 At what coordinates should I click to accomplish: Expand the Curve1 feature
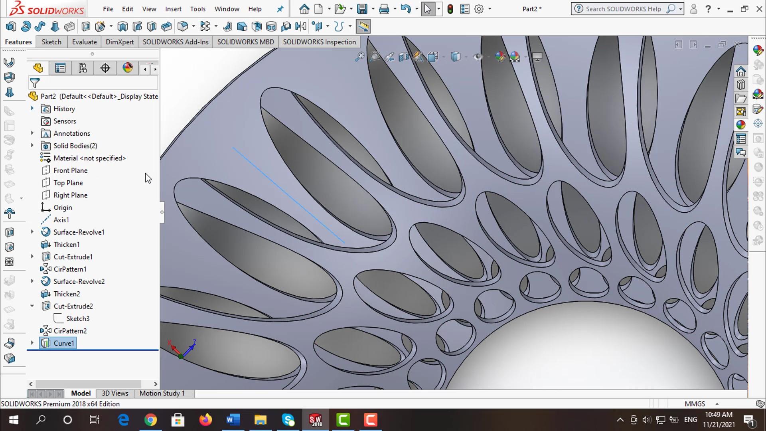[32, 343]
